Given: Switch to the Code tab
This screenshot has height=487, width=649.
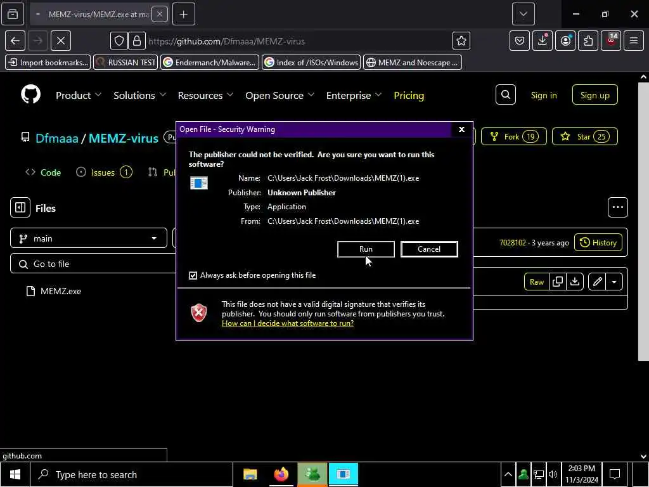Looking at the screenshot, I should (x=44, y=172).
